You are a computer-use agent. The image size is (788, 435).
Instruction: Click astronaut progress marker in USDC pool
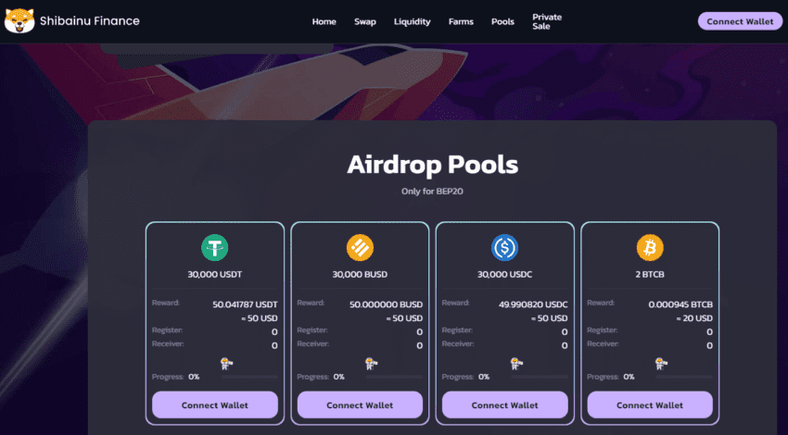coord(516,363)
